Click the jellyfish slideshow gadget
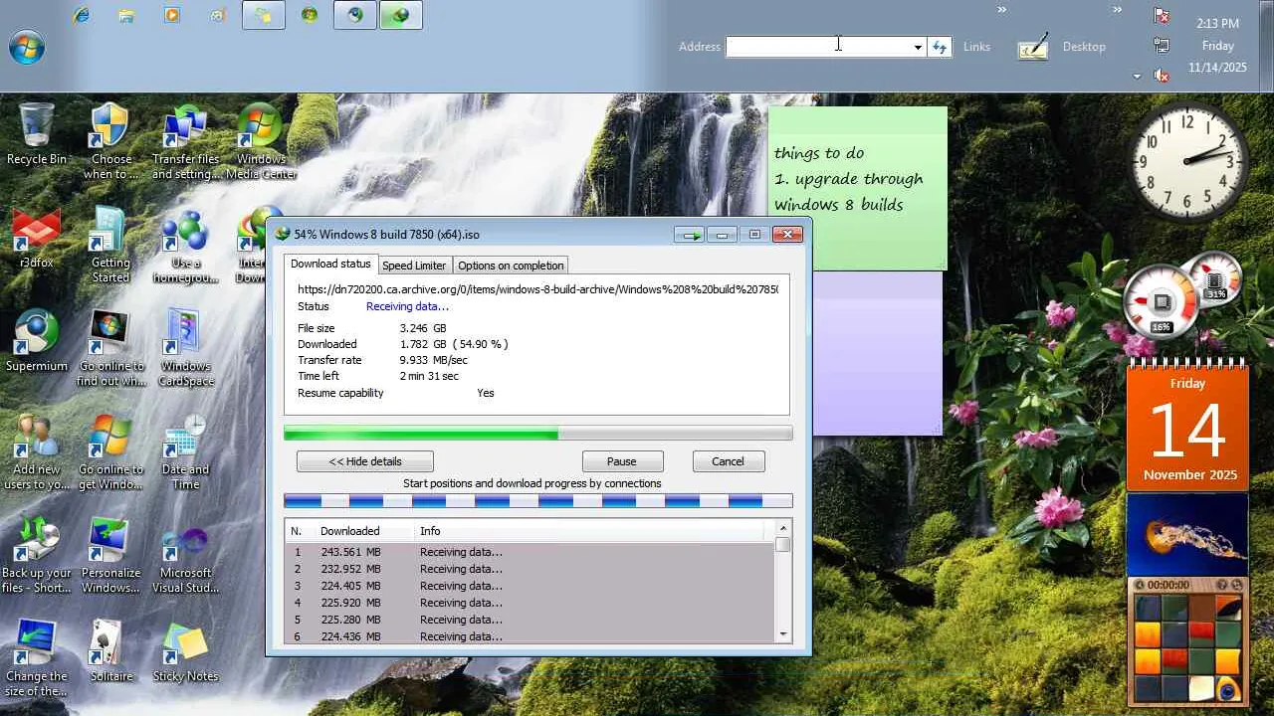1274x716 pixels. (1187, 535)
